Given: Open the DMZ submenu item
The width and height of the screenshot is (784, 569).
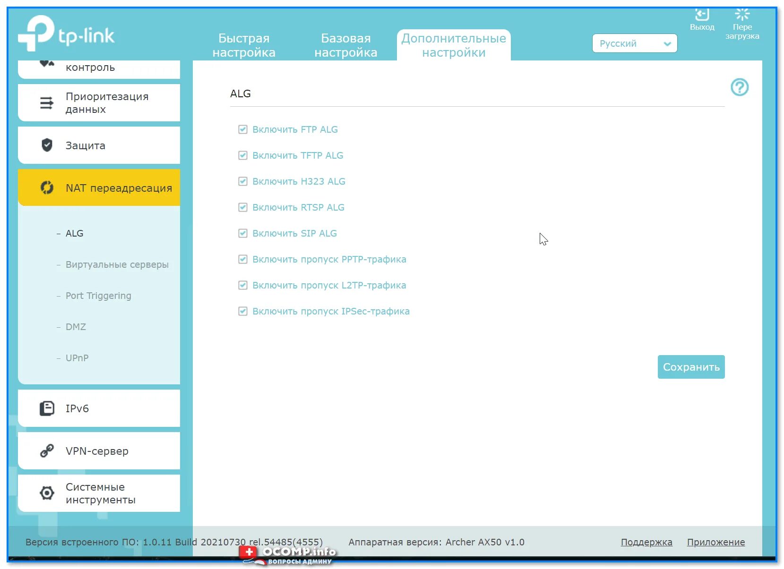Looking at the screenshot, I should 76,327.
